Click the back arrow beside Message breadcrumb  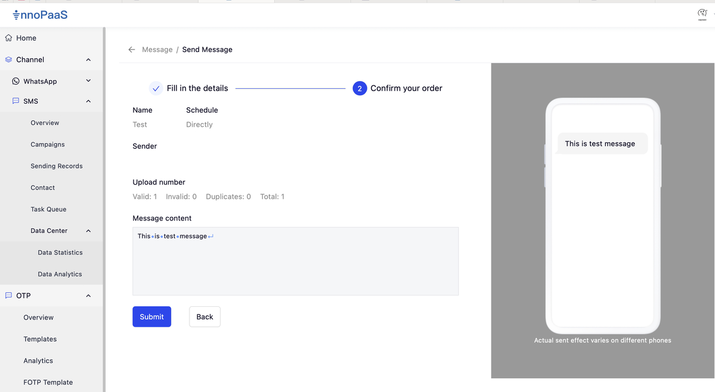(132, 49)
